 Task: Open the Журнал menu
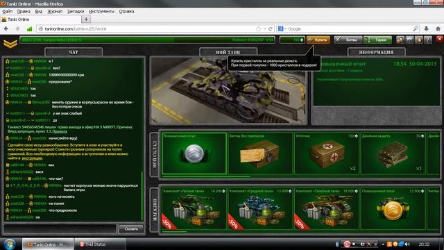point(55,11)
